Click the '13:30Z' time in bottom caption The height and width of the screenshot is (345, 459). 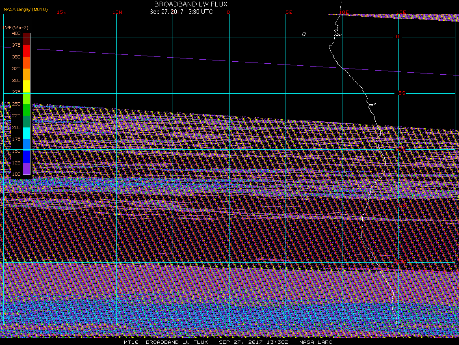click(277, 342)
